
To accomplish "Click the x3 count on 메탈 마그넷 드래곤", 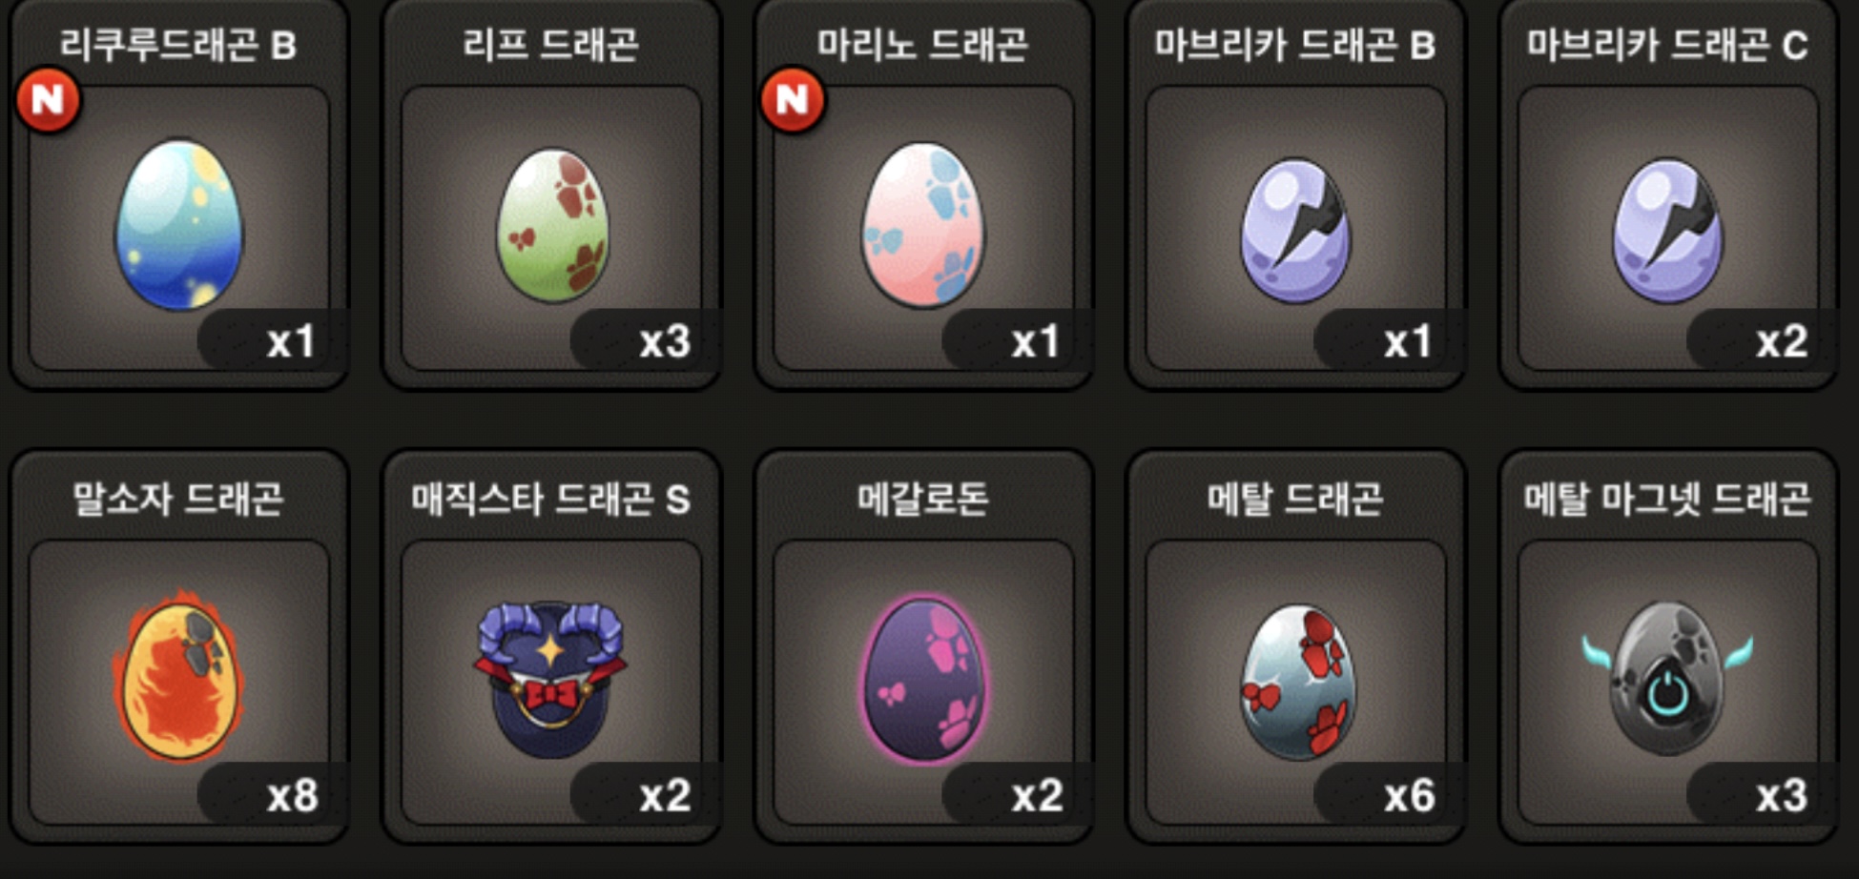I will (1781, 795).
